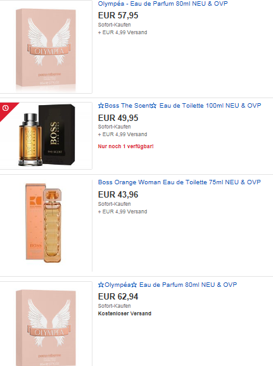Click the star icon before 'Olympéa' in EUR 62,94 listing
Image resolution: width=273 pixels, height=366 pixels.
click(x=101, y=285)
